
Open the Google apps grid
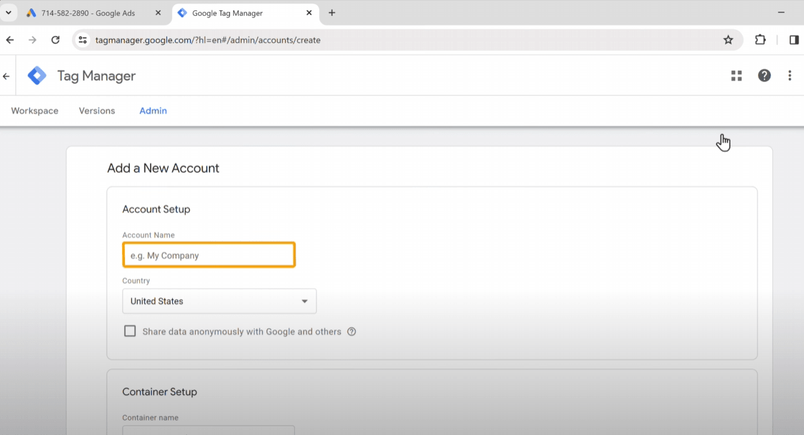(737, 76)
